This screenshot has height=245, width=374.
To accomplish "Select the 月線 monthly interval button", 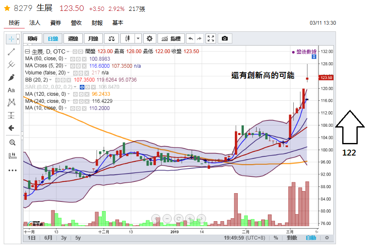I will tap(93, 38).
